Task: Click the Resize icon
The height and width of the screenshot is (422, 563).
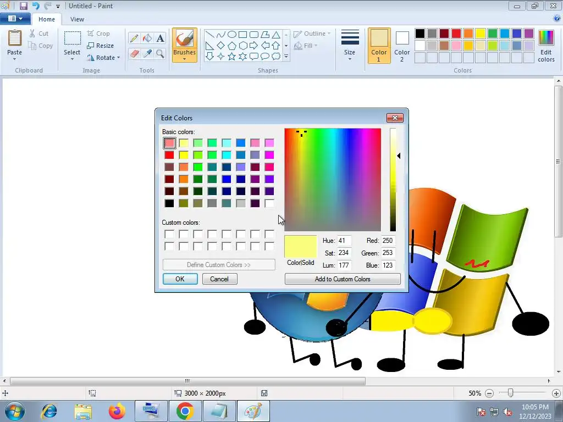Action: point(91,46)
